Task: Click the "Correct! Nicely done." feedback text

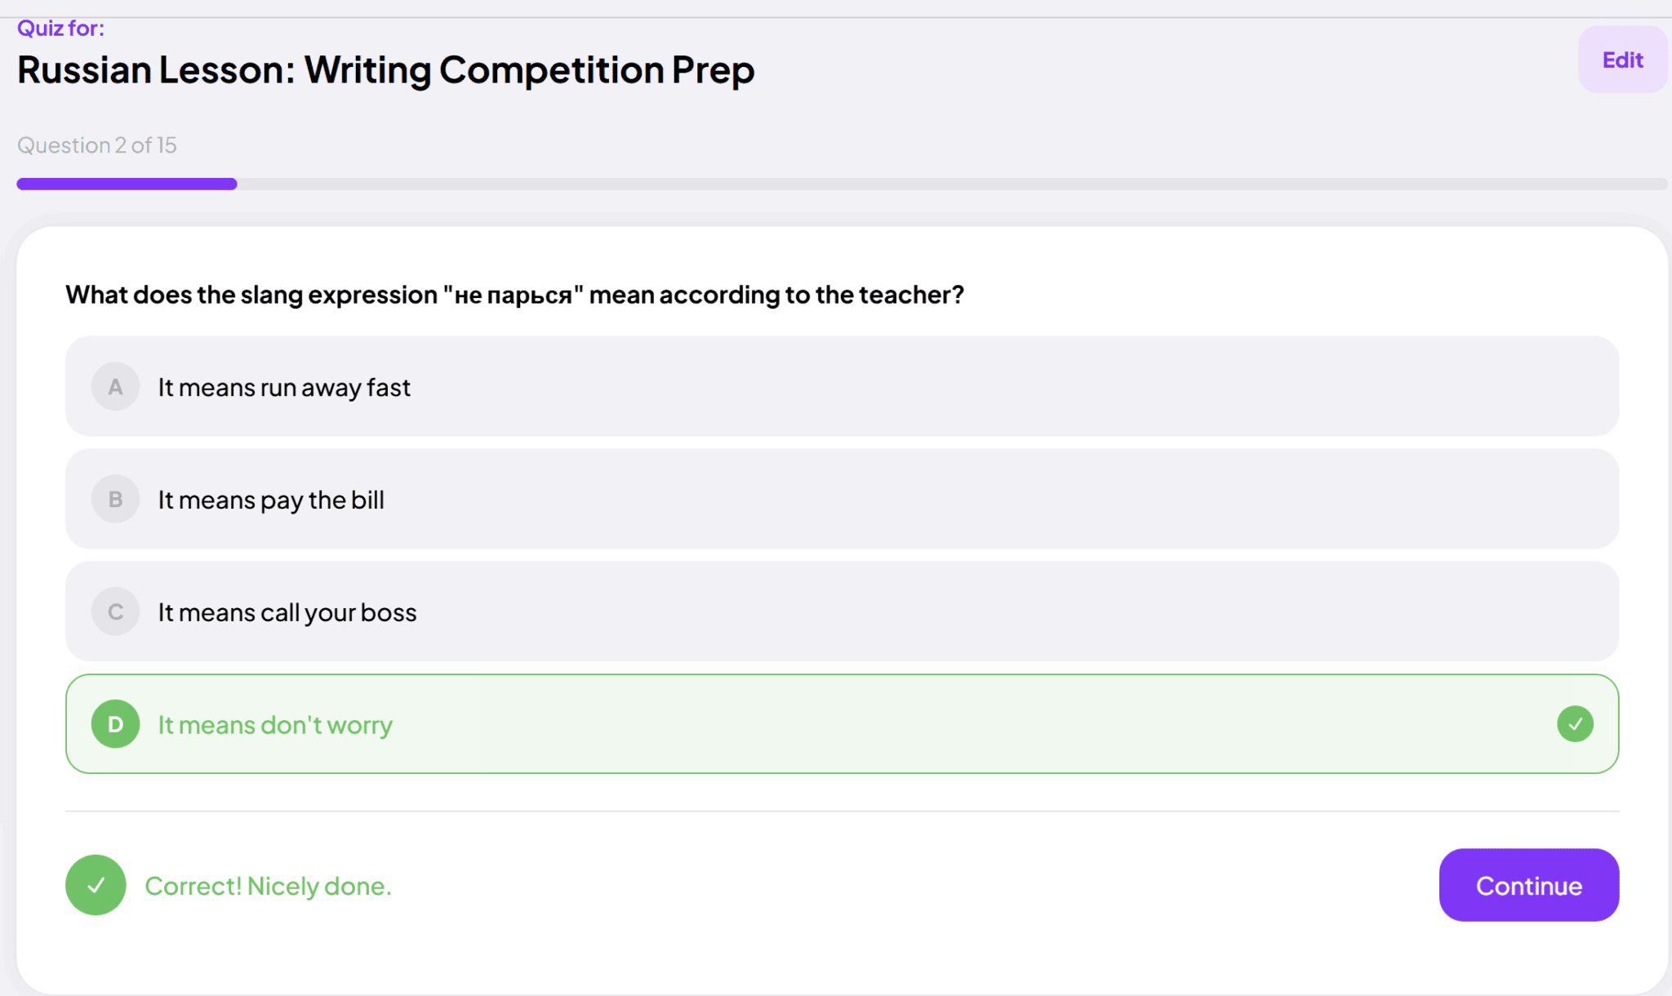Action: 268,887
